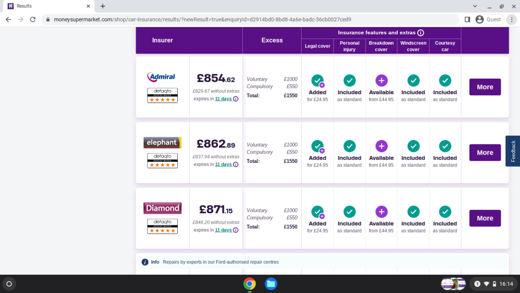The width and height of the screenshot is (520, 293).
Task: Open insurance features and extras info icon
Action: (x=421, y=32)
